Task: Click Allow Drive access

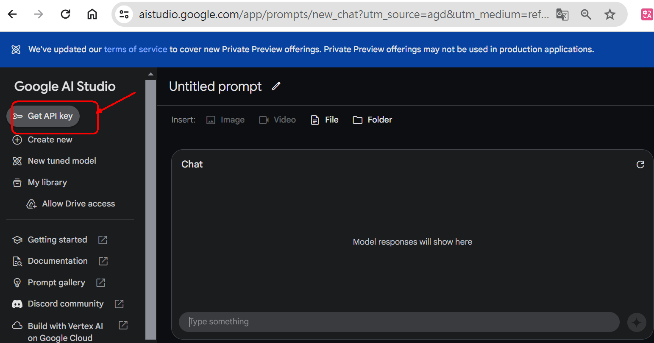Action: click(x=71, y=204)
